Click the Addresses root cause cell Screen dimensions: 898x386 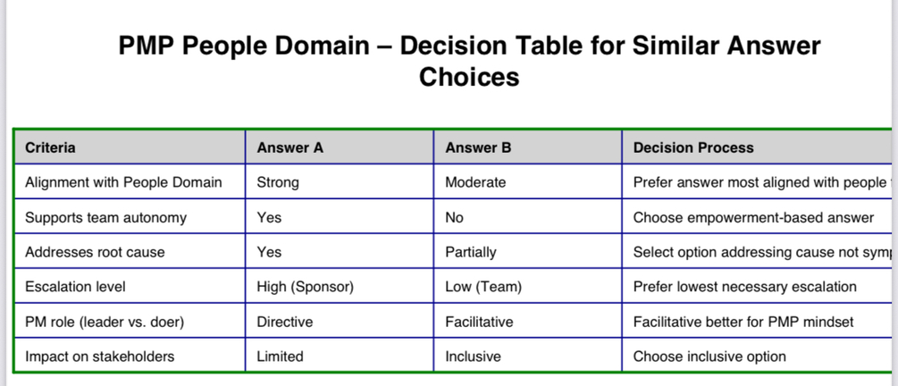point(95,252)
